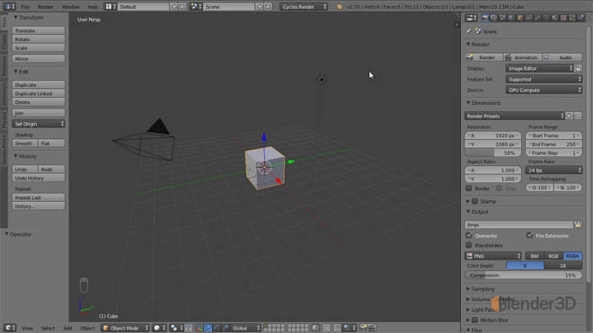The width and height of the screenshot is (593, 333).
Task: Enable the Placeholders checkbox
Action: point(469,245)
